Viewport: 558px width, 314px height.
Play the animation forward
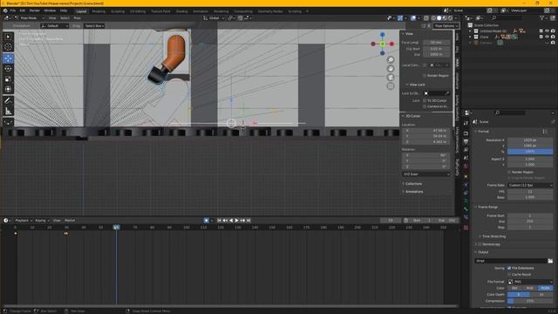click(236, 221)
